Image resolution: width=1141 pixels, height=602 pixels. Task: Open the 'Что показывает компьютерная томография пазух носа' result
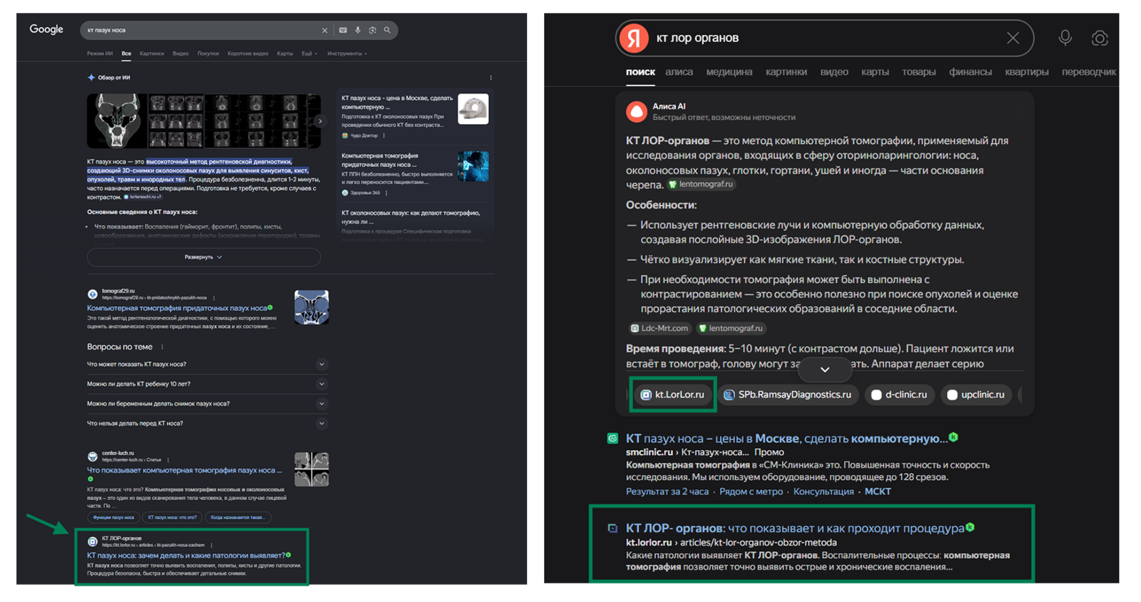pyautogui.click(x=184, y=470)
